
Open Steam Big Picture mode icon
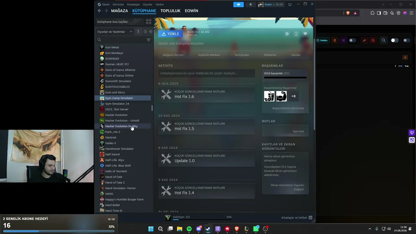point(290,5)
